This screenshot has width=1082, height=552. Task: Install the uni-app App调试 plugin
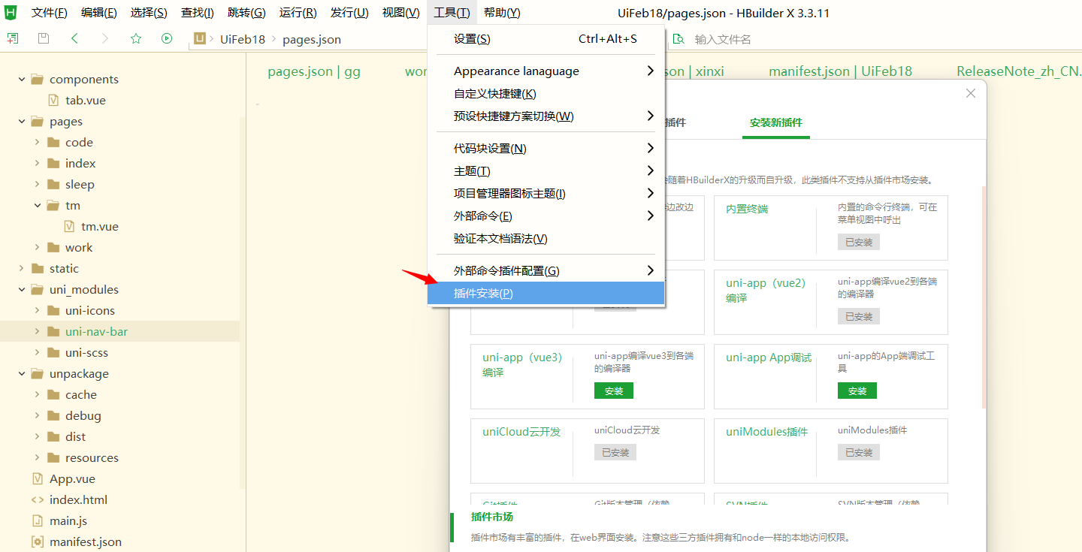(x=857, y=391)
